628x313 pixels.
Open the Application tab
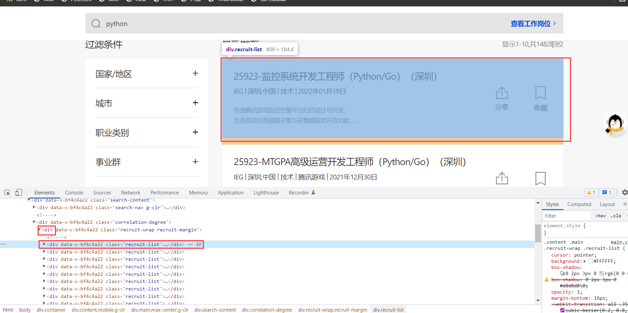click(231, 193)
